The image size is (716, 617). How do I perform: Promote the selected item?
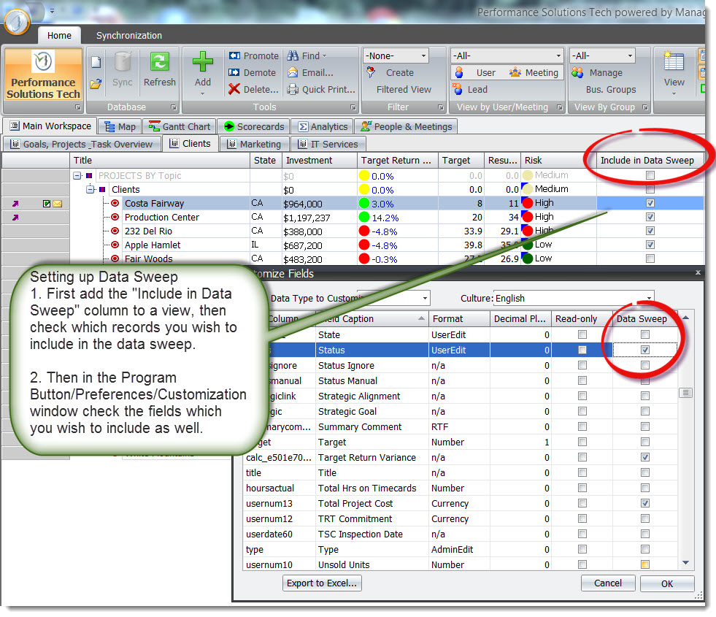pyautogui.click(x=253, y=55)
